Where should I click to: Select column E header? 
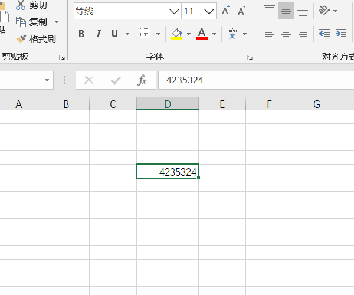pos(222,104)
